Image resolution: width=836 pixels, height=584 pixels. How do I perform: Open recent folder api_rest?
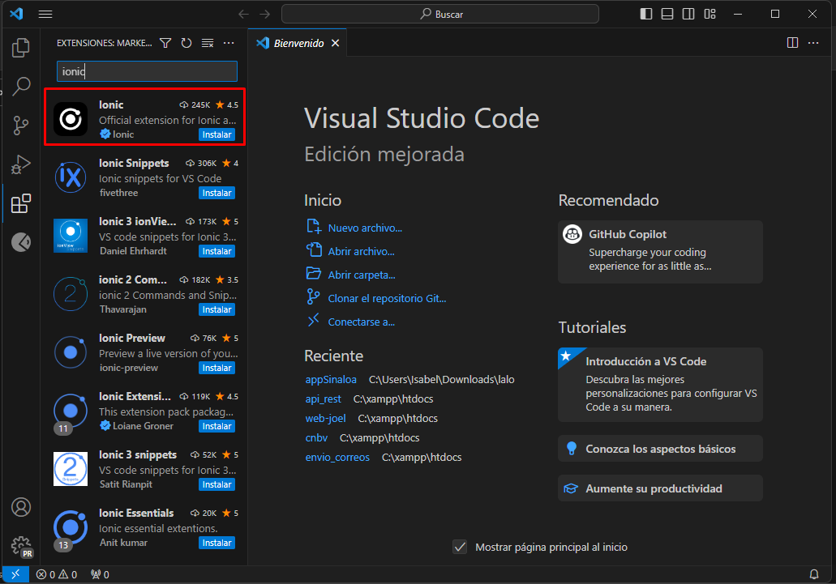323,399
